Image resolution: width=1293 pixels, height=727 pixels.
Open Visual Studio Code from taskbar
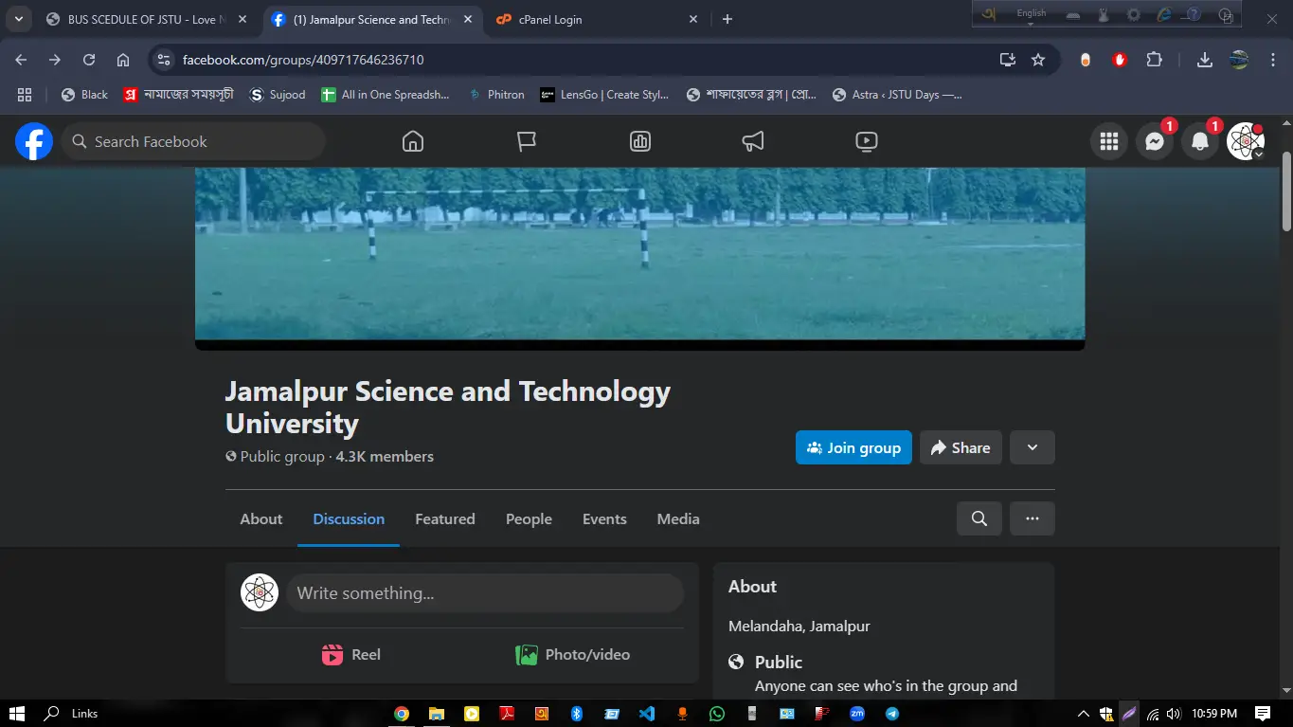pos(647,714)
